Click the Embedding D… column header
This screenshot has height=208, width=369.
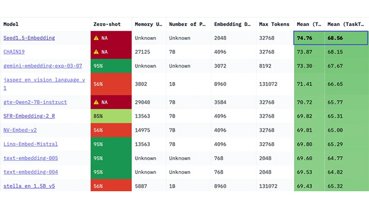(x=234, y=24)
